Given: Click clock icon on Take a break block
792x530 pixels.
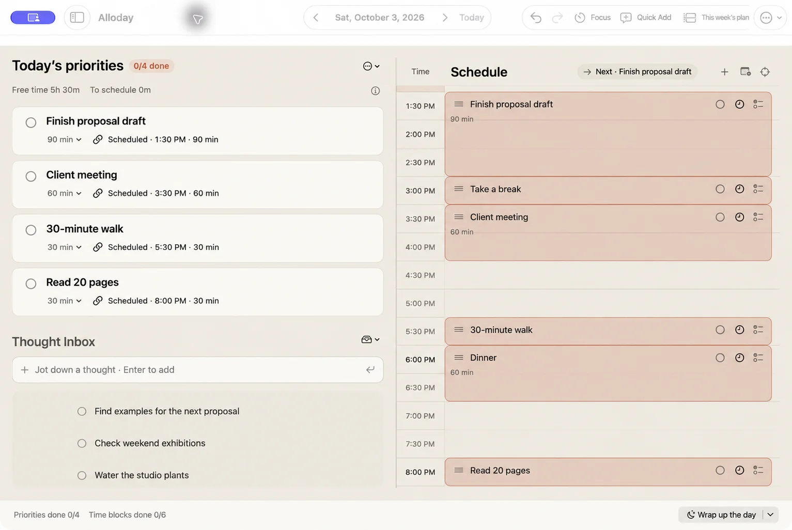Looking at the screenshot, I should coord(740,189).
